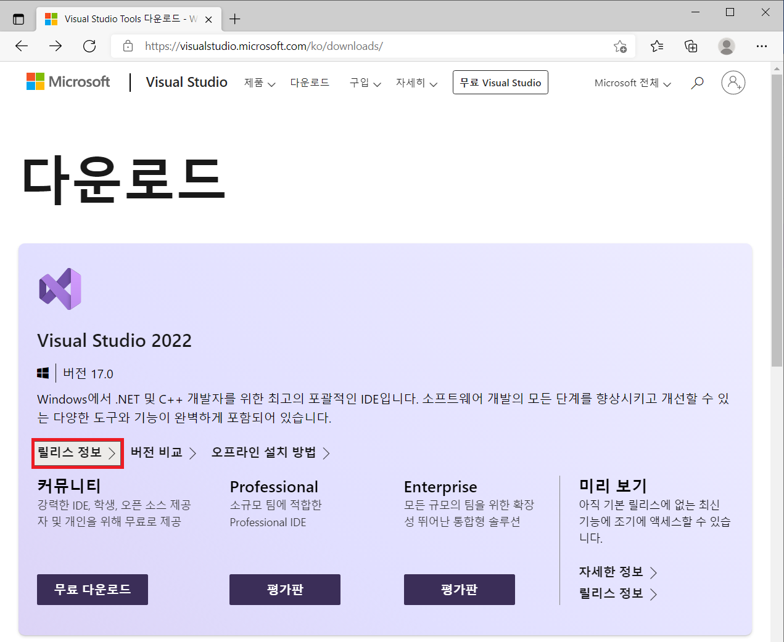Click the browser Forward arrow

(56, 46)
